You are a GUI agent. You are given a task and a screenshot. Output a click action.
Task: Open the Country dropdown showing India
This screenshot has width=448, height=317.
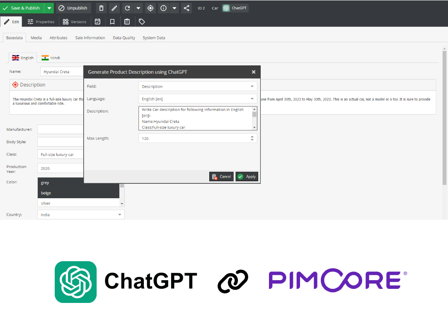point(81,214)
